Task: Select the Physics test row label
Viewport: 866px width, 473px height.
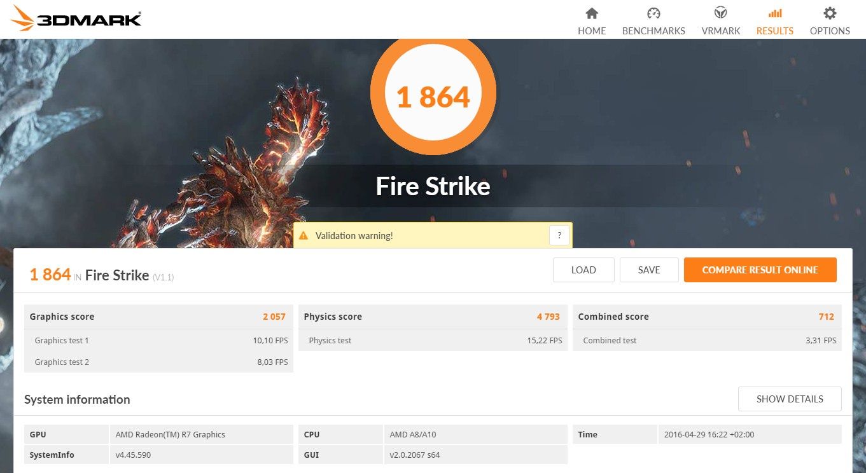Action: coord(330,341)
